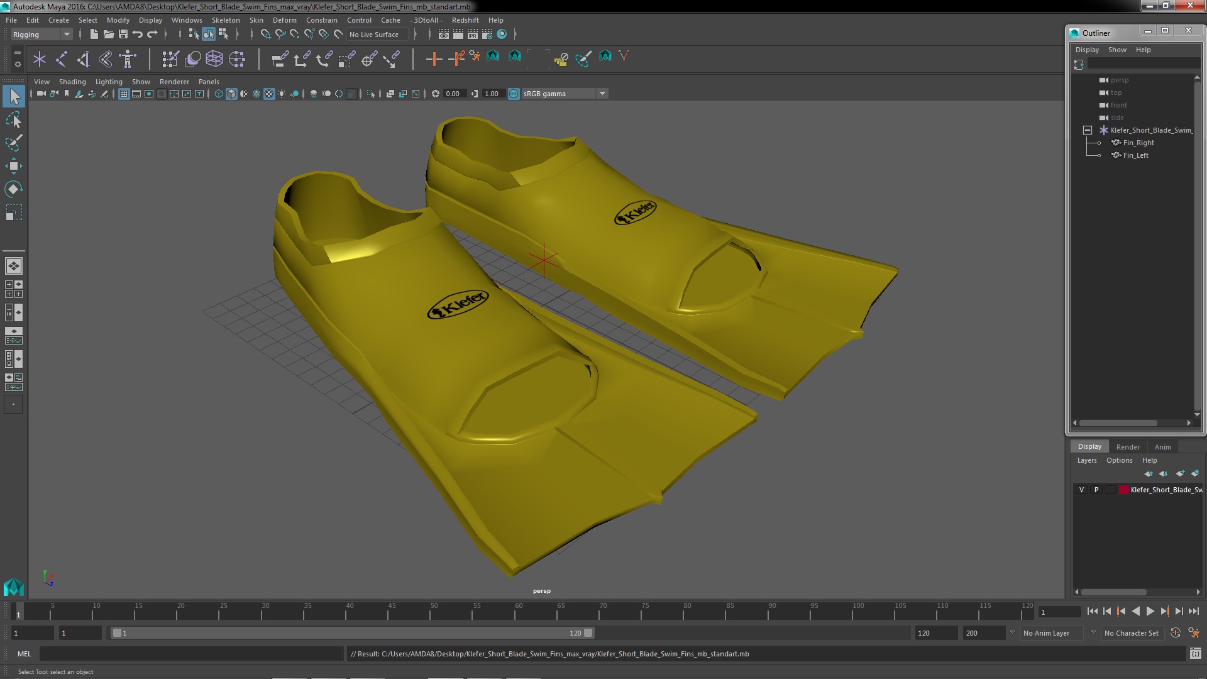Select Fin_Left in the Outliner
The height and width of the screenshot is (679, 1207).
point(1135,155)
